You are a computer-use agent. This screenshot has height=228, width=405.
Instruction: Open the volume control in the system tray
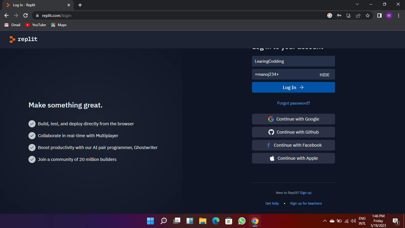[353, 221]
